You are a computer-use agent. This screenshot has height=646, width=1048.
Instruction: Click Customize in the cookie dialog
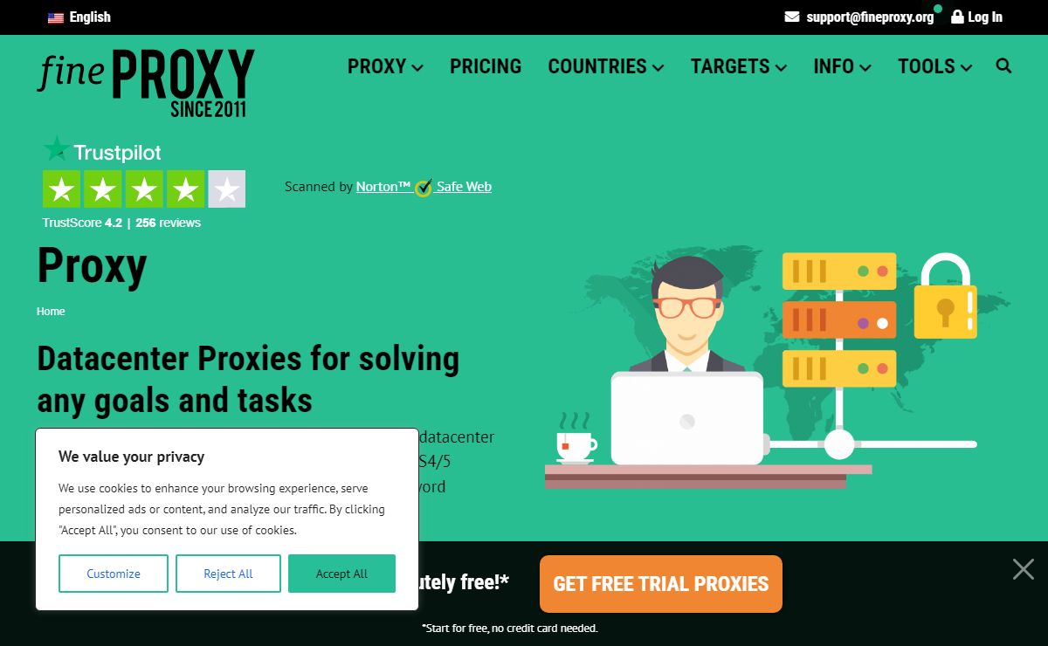point(114,574)
